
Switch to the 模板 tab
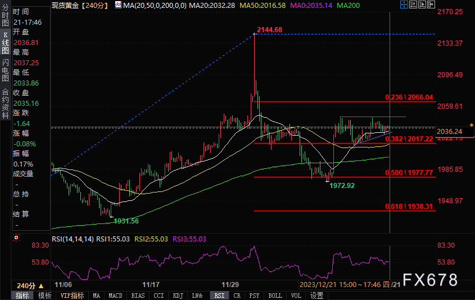(46, 295)
